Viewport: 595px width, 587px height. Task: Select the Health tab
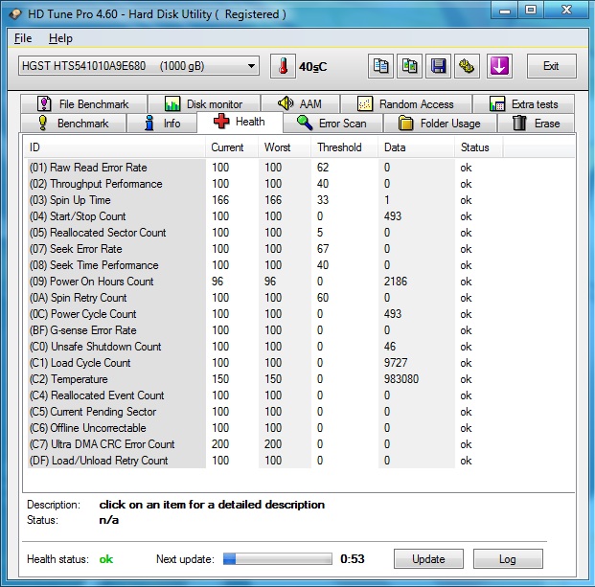click(x=240, y=122)
